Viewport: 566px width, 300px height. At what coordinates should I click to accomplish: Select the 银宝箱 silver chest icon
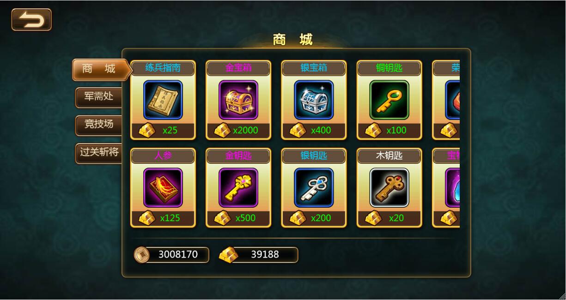(314, 100)
